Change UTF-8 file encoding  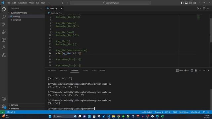(x=168, y=112)
